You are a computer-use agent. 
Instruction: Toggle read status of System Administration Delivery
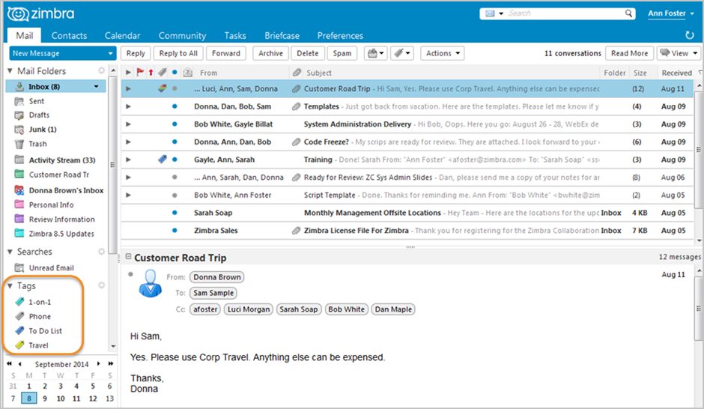[175, 124]
